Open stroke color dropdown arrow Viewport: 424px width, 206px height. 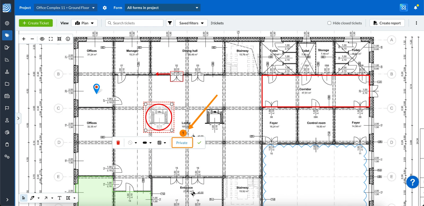[136, 143]
